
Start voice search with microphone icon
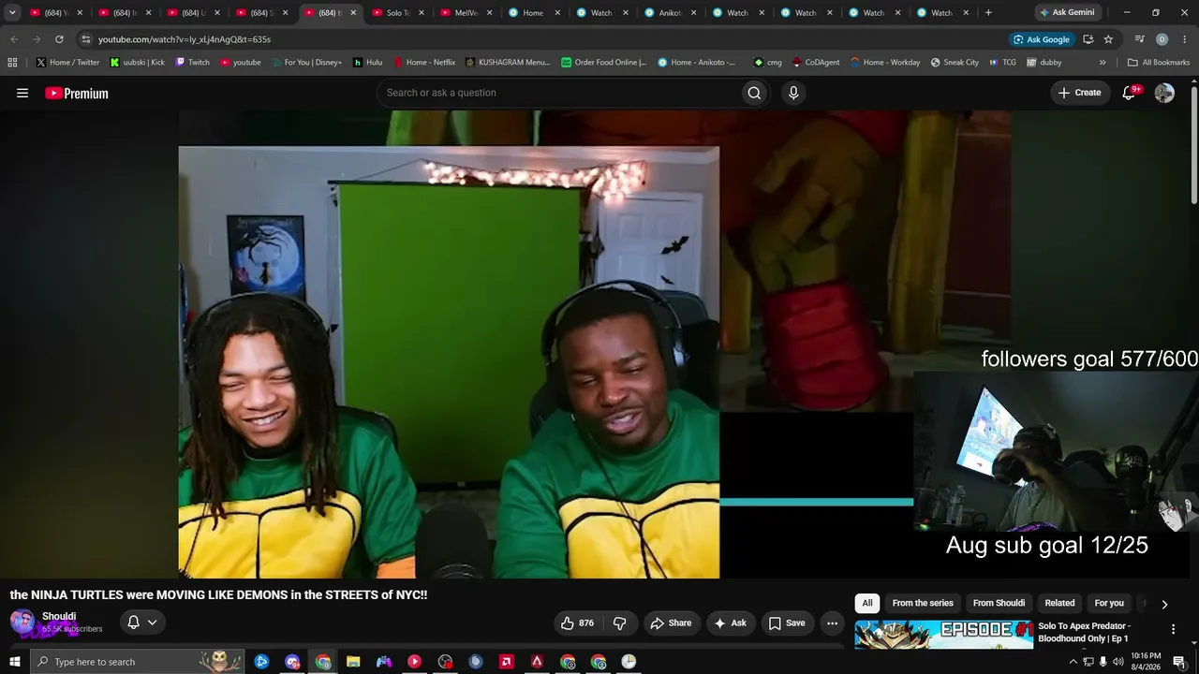[x=793, y=93]
